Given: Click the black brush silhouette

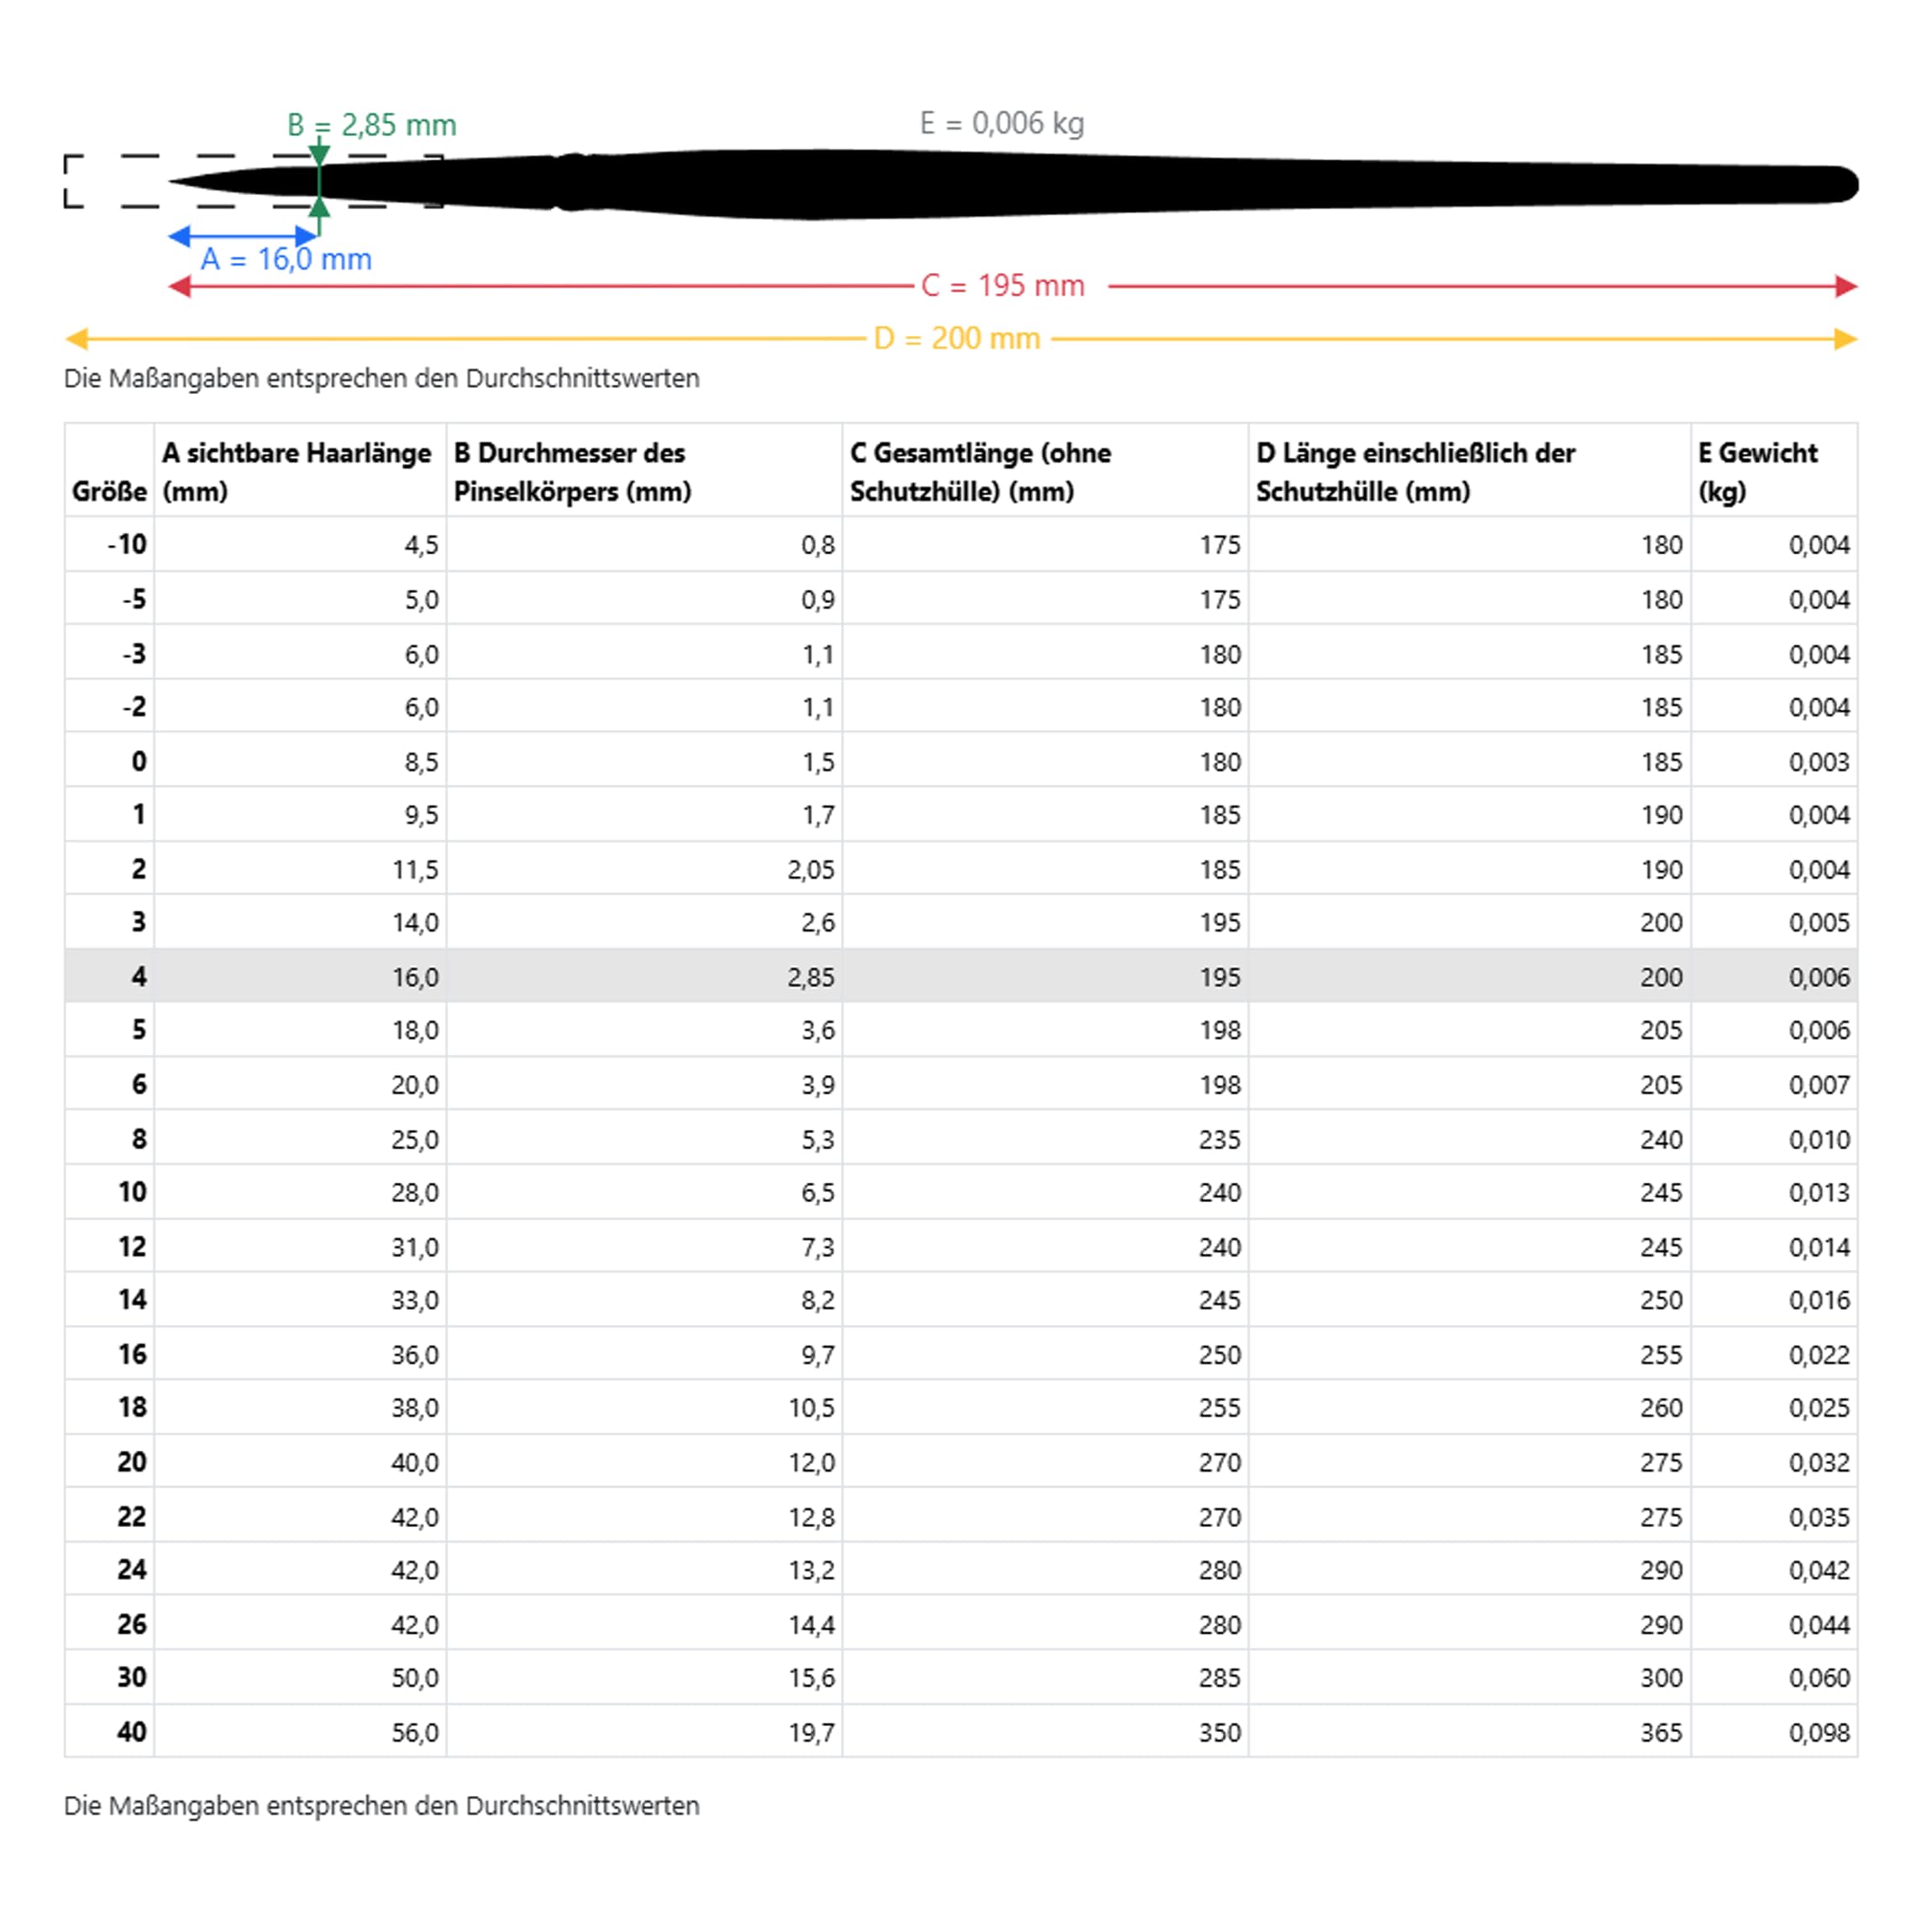Looking at the screenshot, I should tap(1000, 184).
